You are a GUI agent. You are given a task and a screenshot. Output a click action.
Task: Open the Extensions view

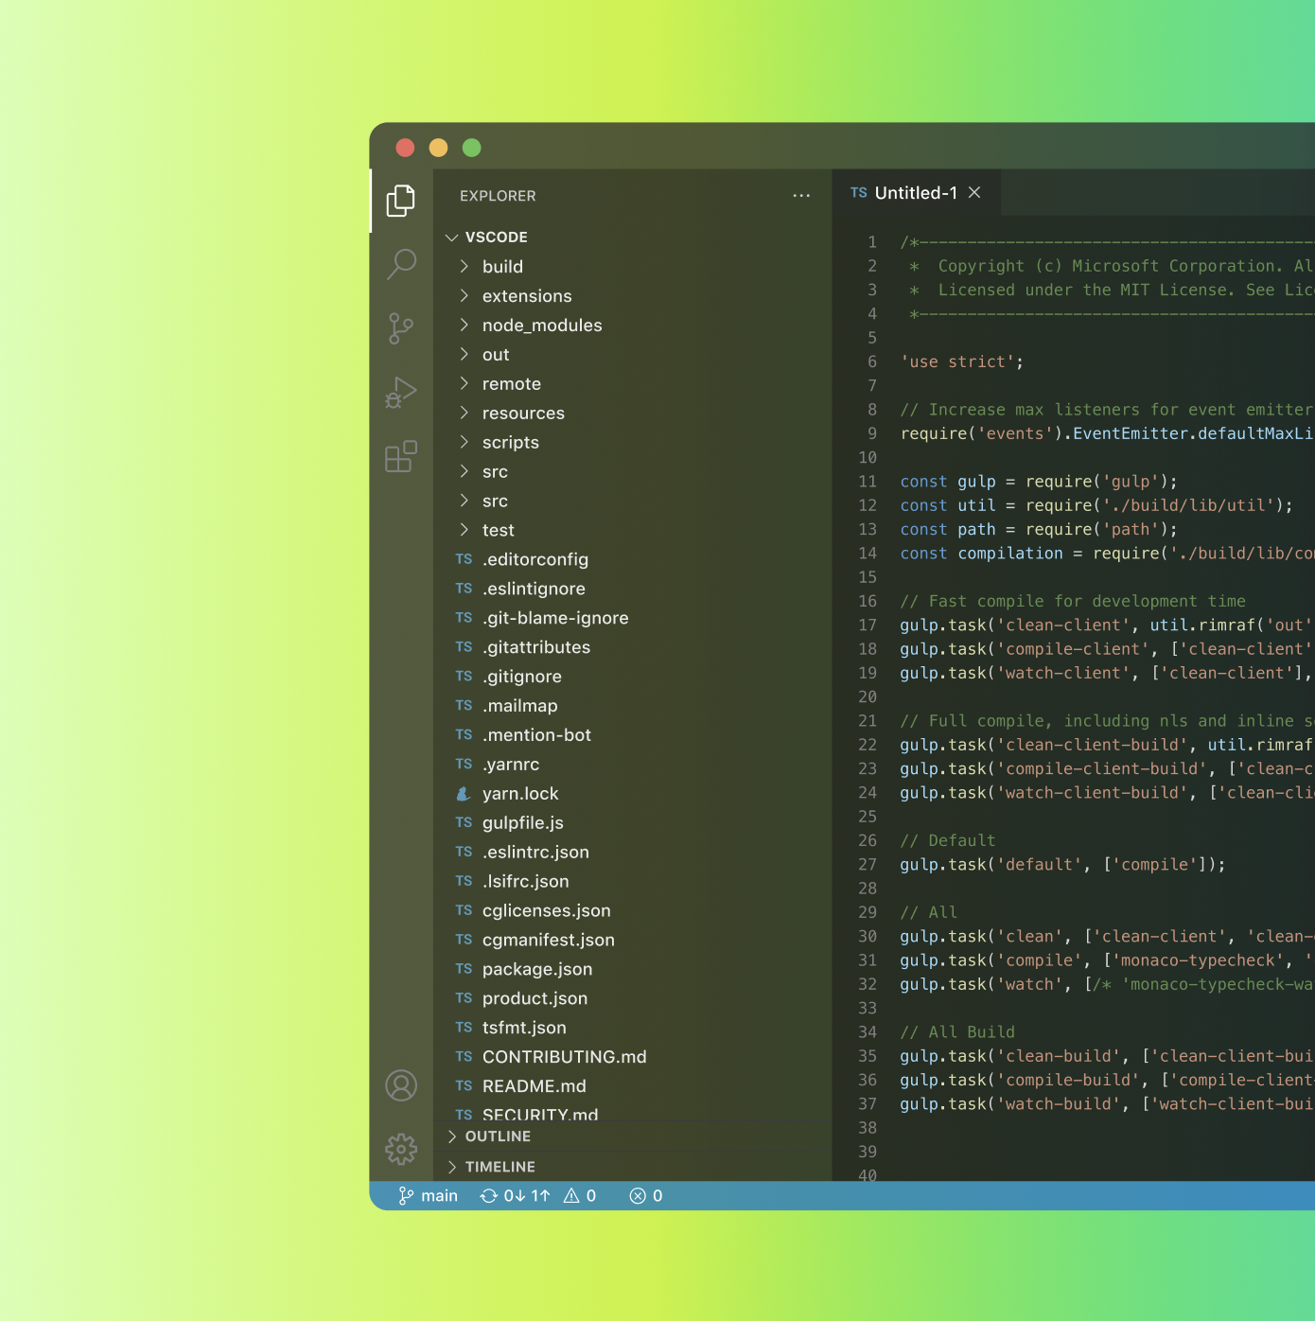tap(401, 456)
